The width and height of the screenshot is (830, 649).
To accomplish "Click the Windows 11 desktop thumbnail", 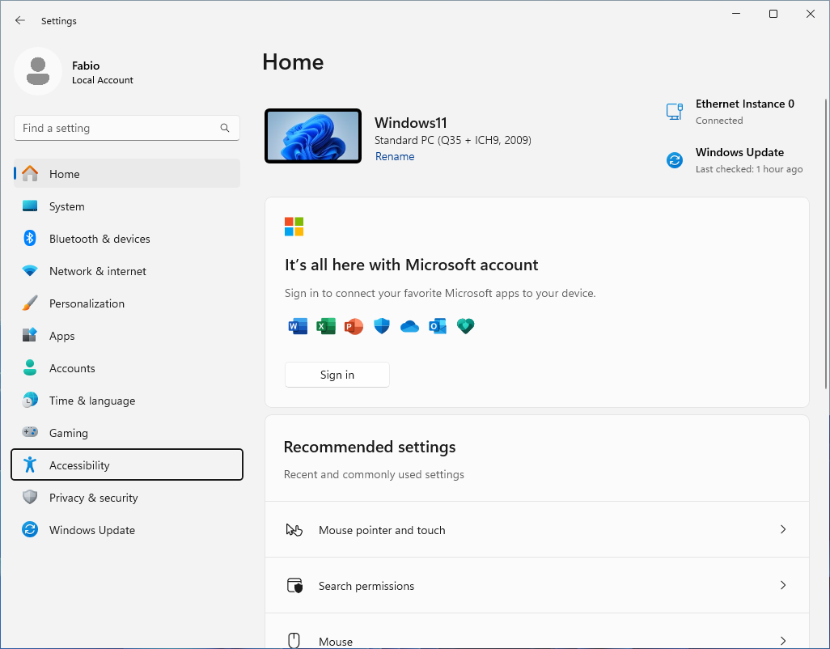I will pyautogui.click(x=313, y=136).
